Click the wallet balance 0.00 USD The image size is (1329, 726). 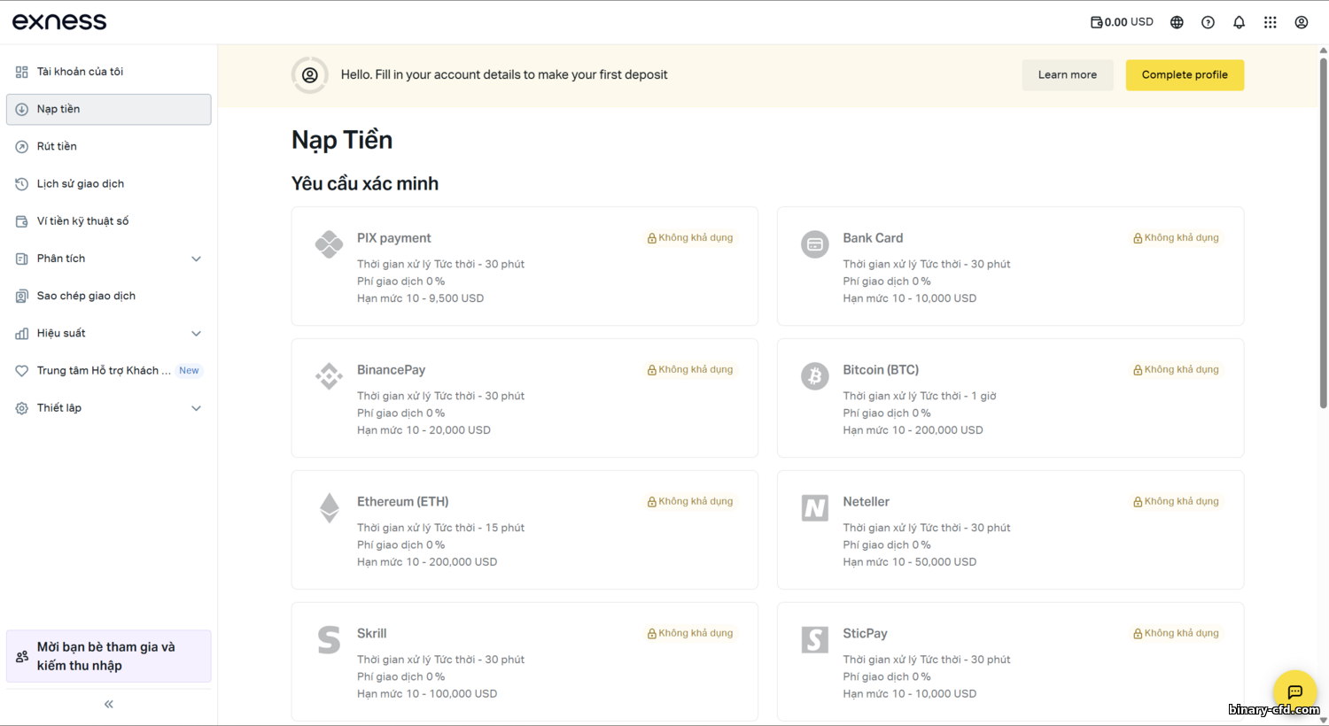point(1122,22)
